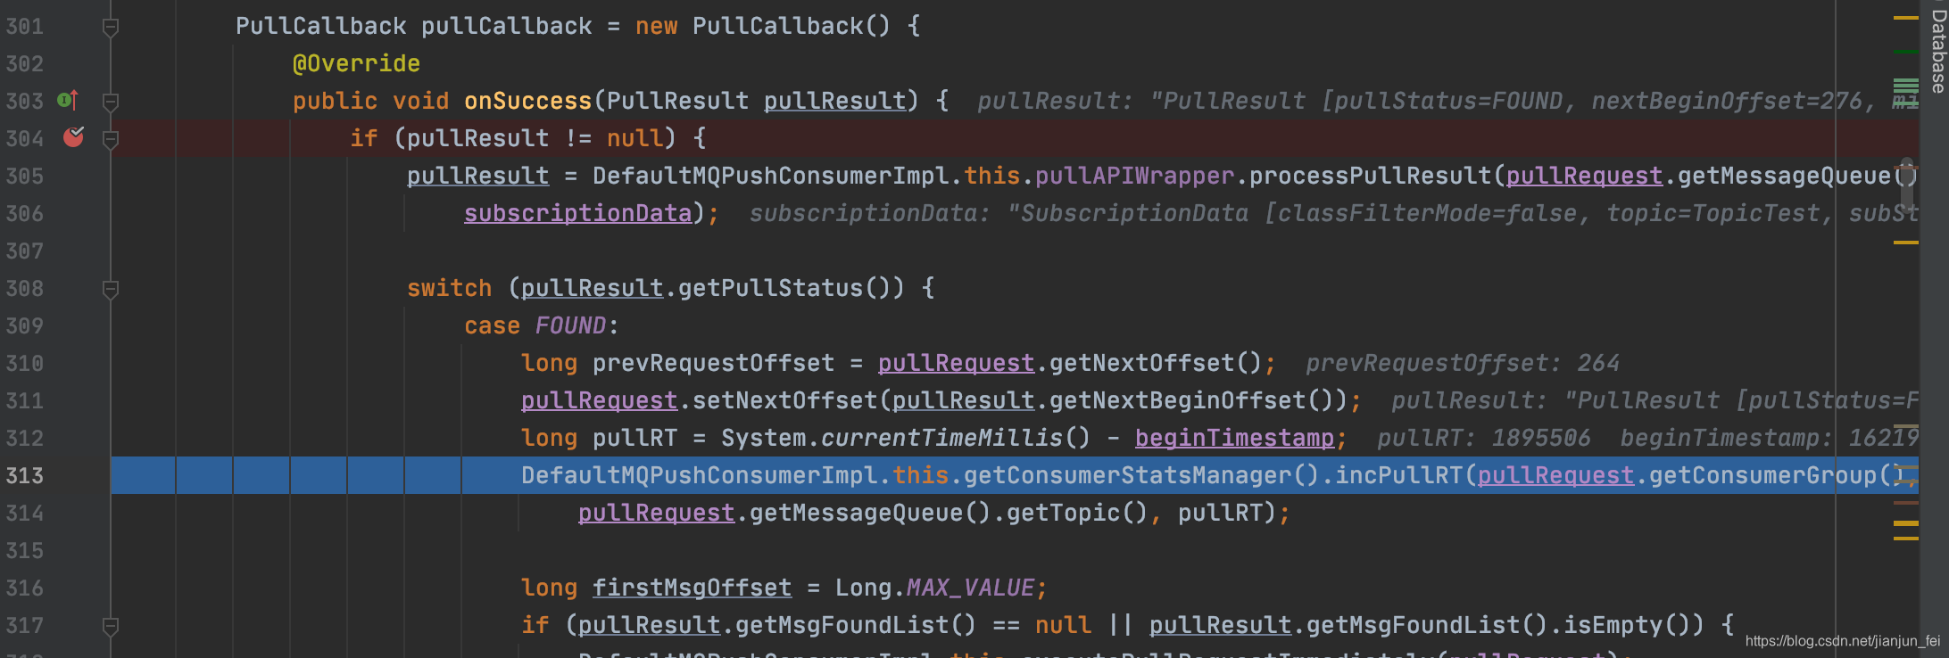Click the FOUND case label

pos(570,325)
